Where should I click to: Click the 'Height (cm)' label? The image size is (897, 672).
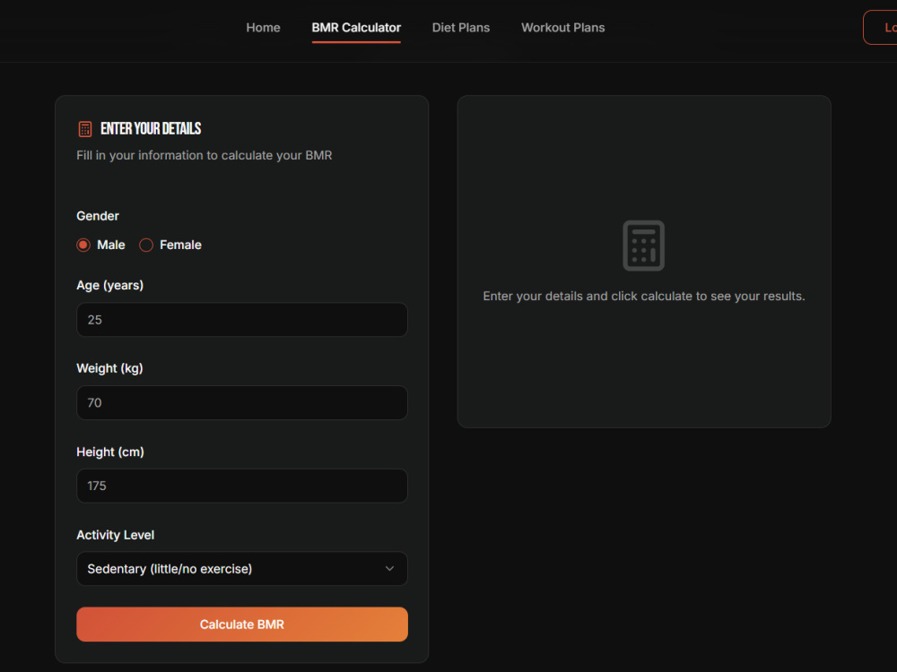pos(110,452)
